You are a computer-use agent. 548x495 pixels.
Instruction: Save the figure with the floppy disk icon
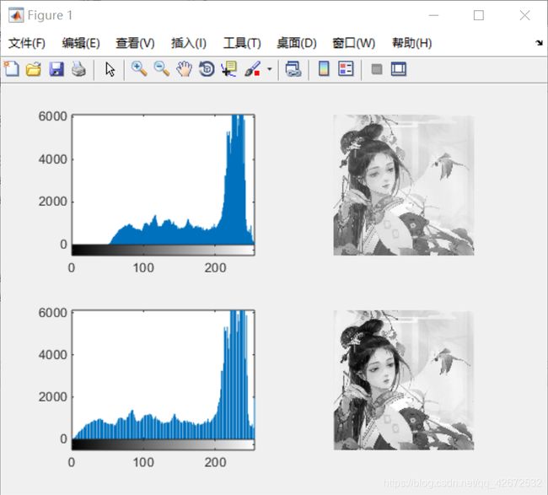pyautogui.click(x=56, y=69)
